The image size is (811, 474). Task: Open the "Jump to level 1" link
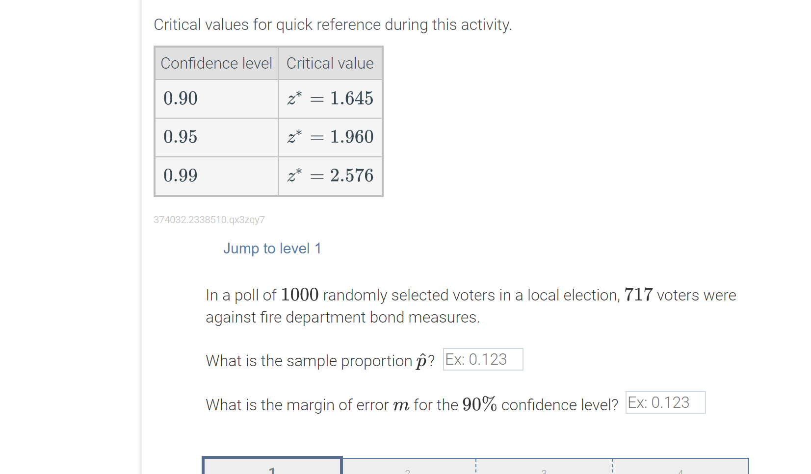pos(272,249)
